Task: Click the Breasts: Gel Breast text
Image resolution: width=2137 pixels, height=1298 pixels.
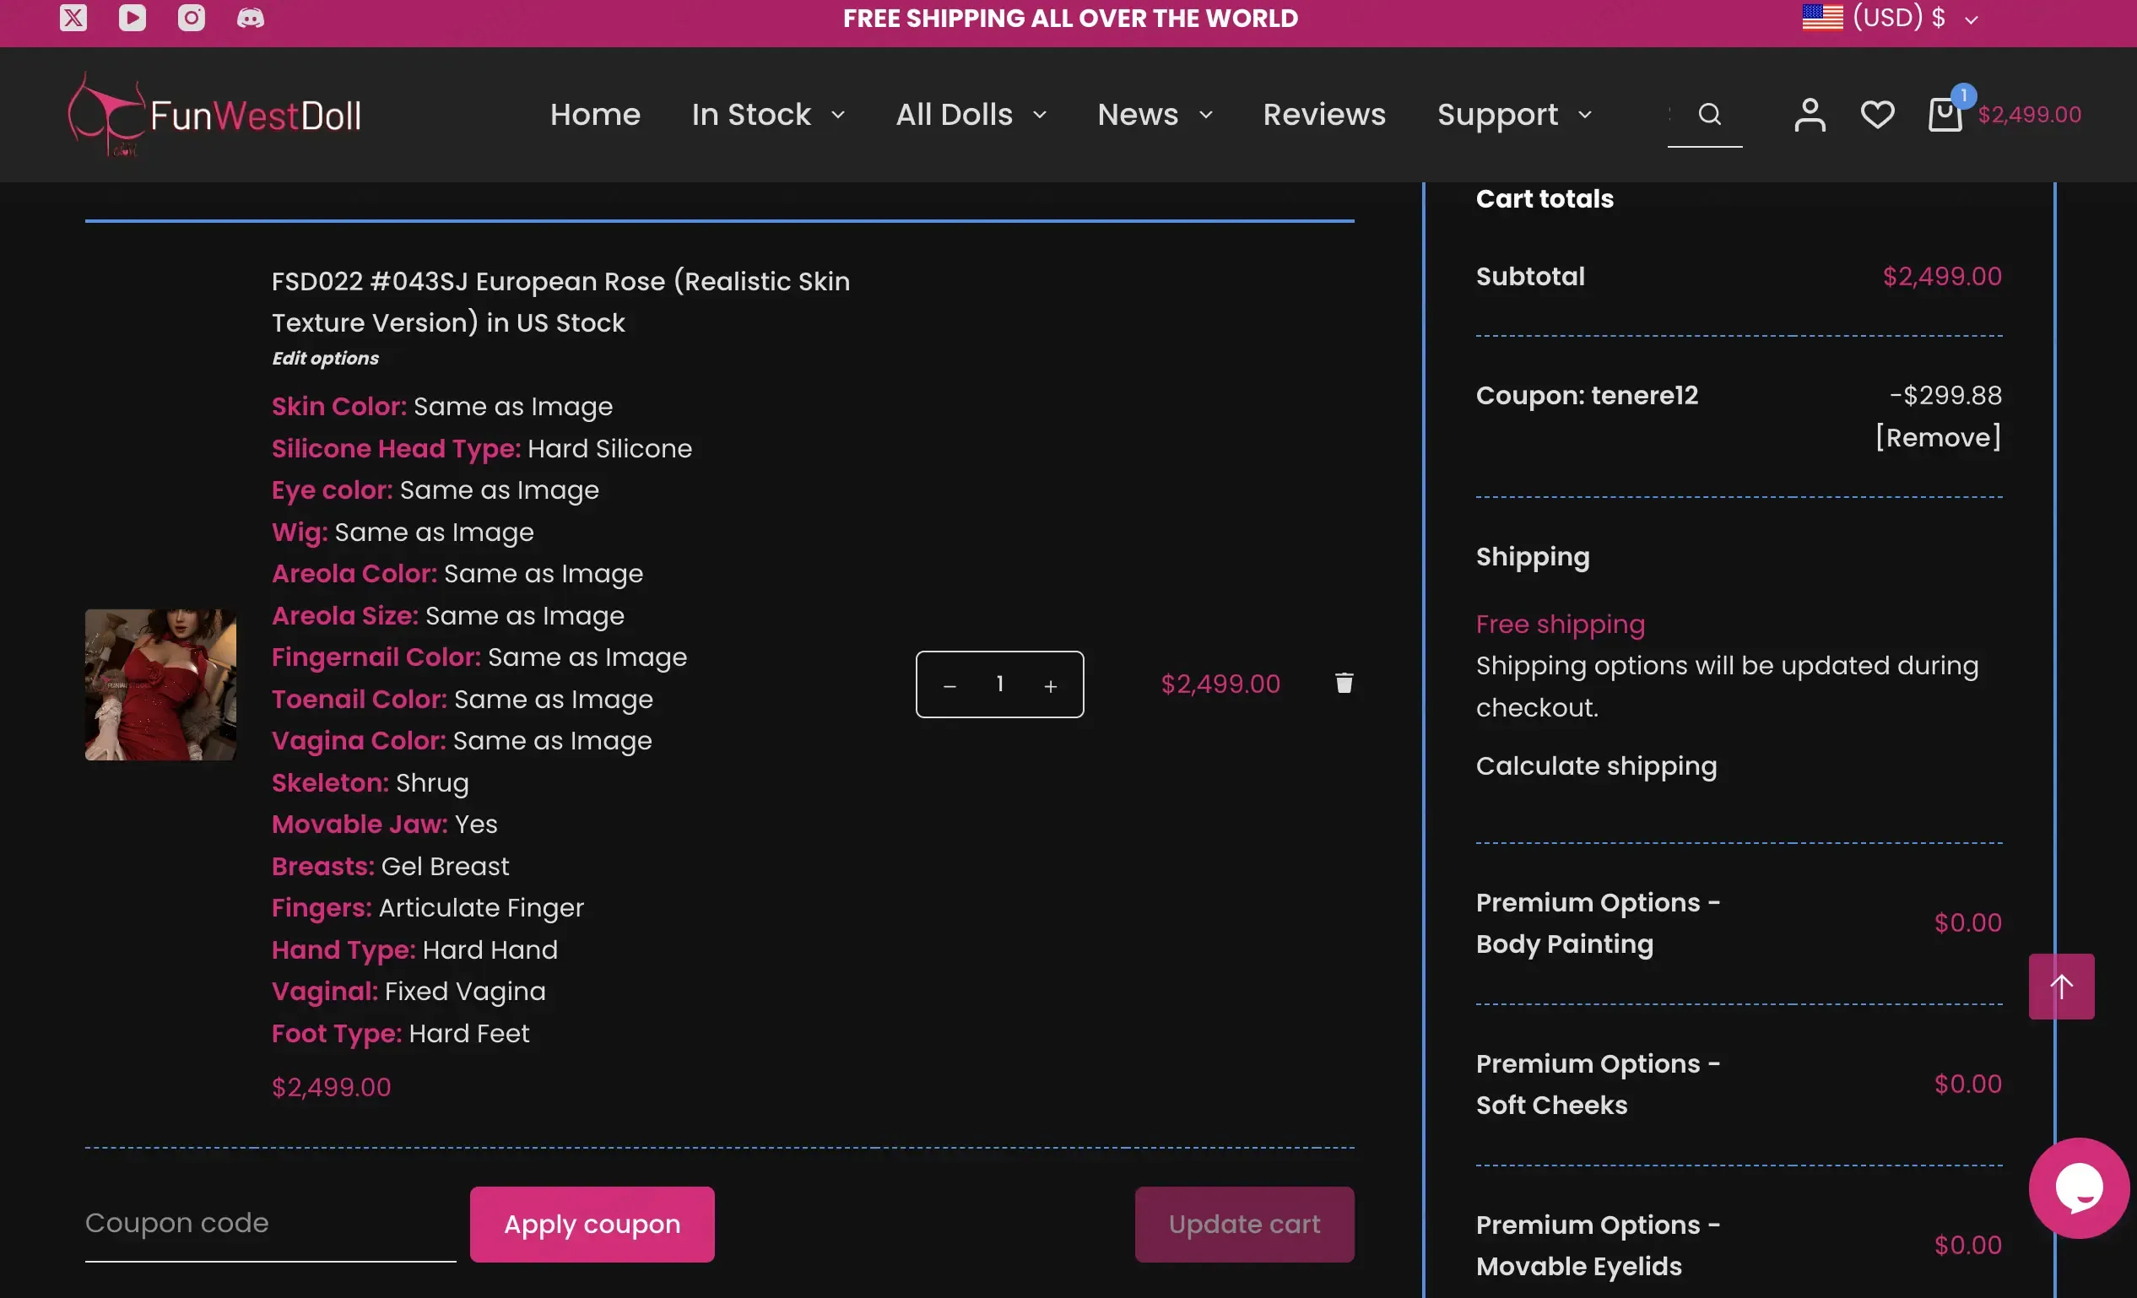Action: point(390,866)
